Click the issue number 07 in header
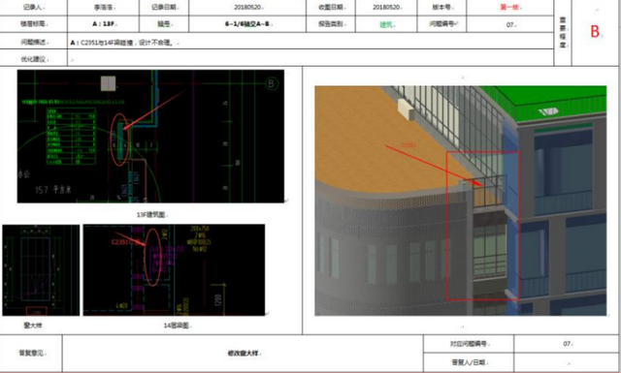This screenshot has width=621, height=373. (x=510, y=24)
